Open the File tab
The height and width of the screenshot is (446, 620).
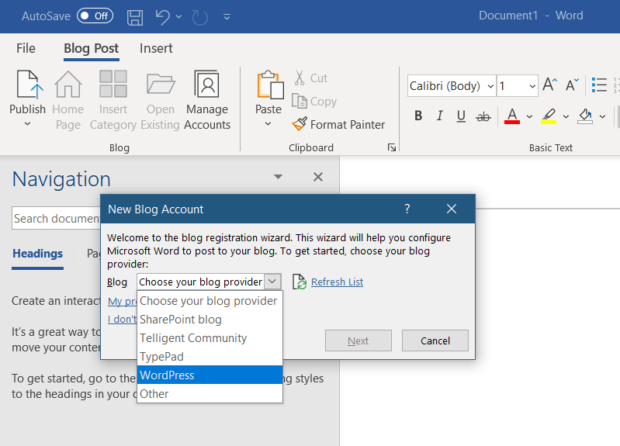[x=26, y=48]
